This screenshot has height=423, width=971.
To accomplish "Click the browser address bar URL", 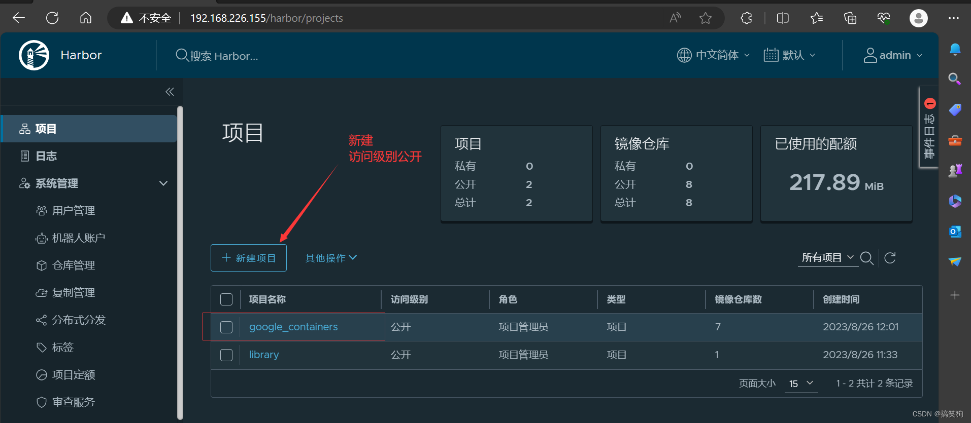I will 266,18.
